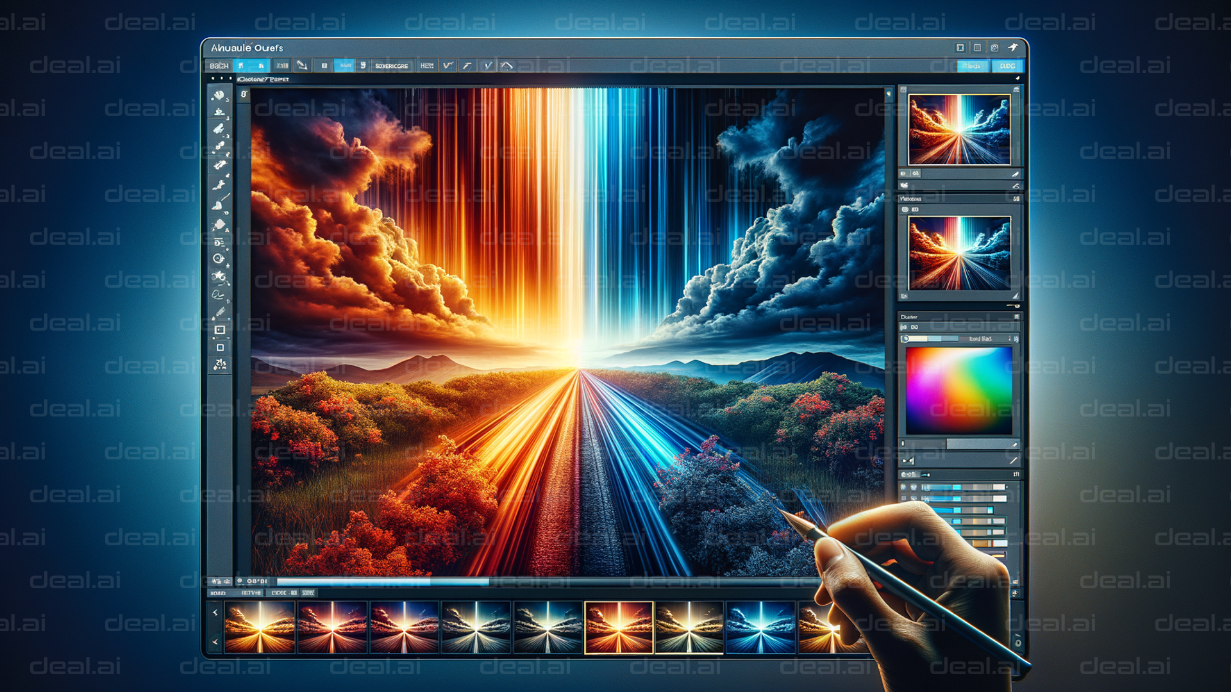Select the Move tool at the toolbar top
This screenshot has width=1231, height=692.
tap(221, 97)
